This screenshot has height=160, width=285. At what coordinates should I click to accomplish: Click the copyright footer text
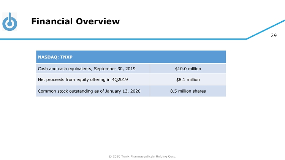[x=142, y=156]
